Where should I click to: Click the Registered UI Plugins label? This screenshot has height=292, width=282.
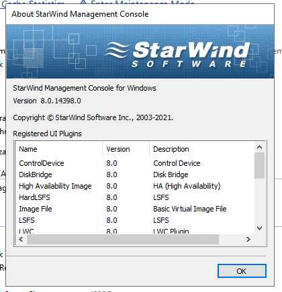pyautogui.click(x=47, y=134)
